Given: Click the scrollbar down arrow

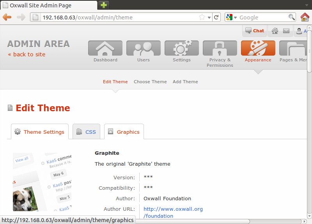Looking at the screenshot, I should pyautogui.click(x=309, y=216).
